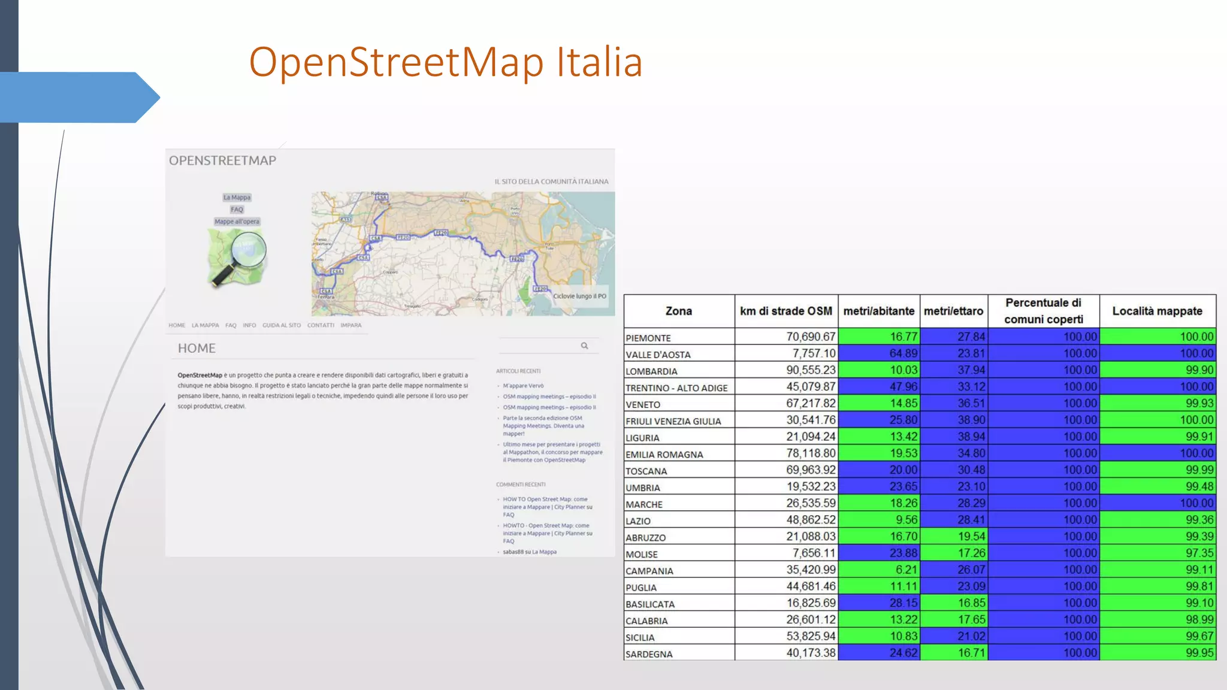Click the 38.94 metri/ettaro cell for Liguria
The height and width of the screenshot is (690, 1227).
954,437
